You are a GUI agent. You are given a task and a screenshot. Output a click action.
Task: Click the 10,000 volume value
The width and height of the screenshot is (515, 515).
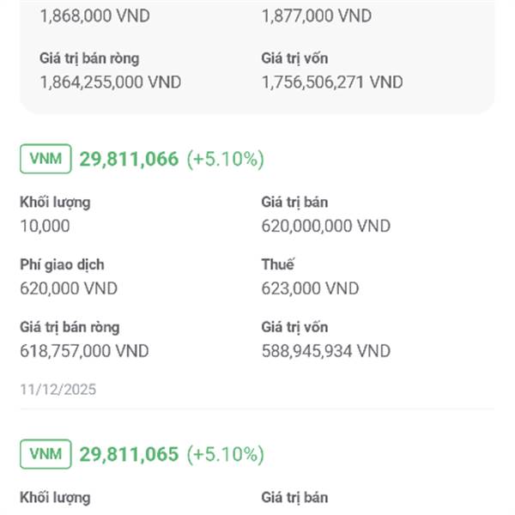point(45,226)
